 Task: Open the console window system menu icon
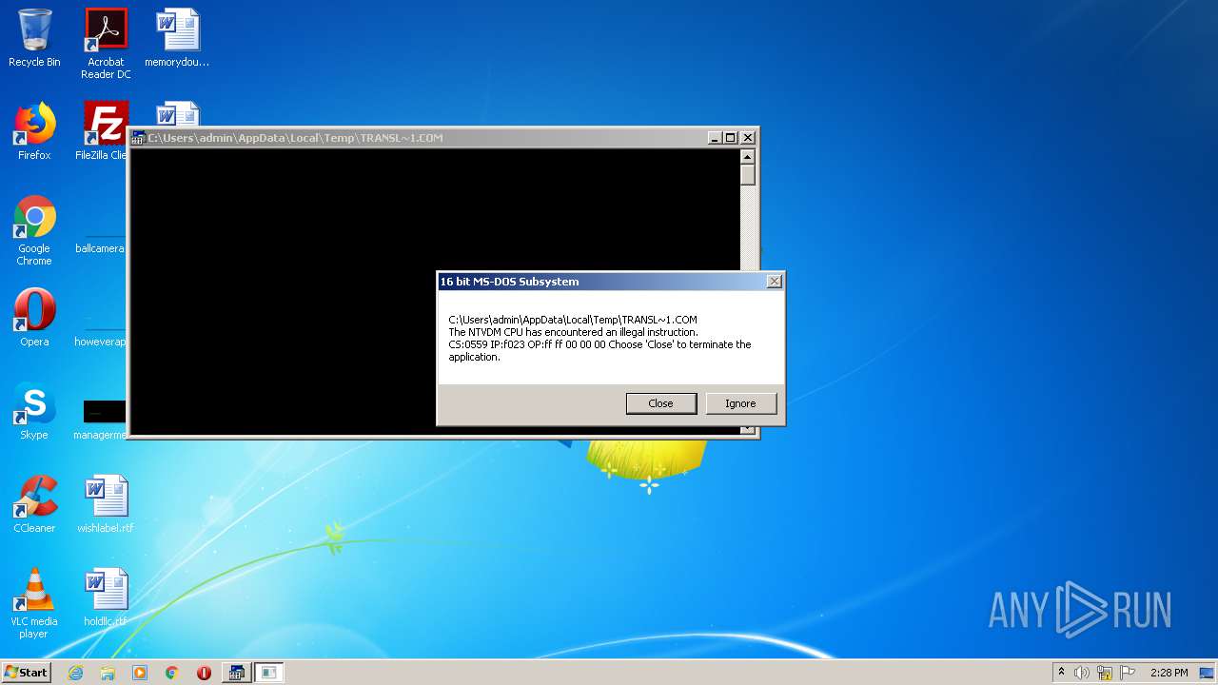click(x=138, y=138)
